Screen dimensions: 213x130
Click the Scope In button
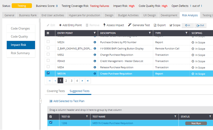click(x=188, y=25)
